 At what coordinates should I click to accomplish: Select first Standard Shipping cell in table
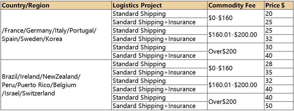160,14
